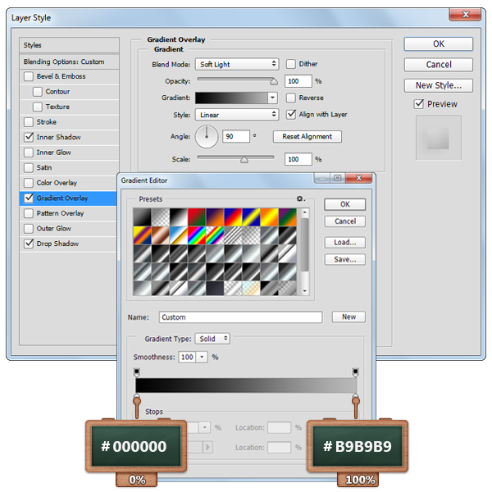Viewport: 492px width, 492px height.
Task: Click the left opacity stop above gradient bar
Action: point(137,371)
